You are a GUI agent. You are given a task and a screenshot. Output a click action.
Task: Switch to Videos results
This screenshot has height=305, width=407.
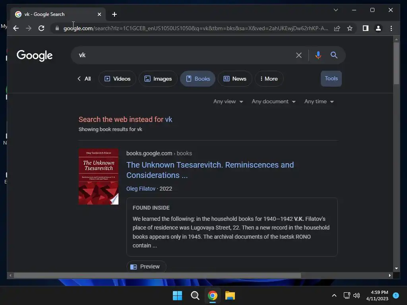117,79
